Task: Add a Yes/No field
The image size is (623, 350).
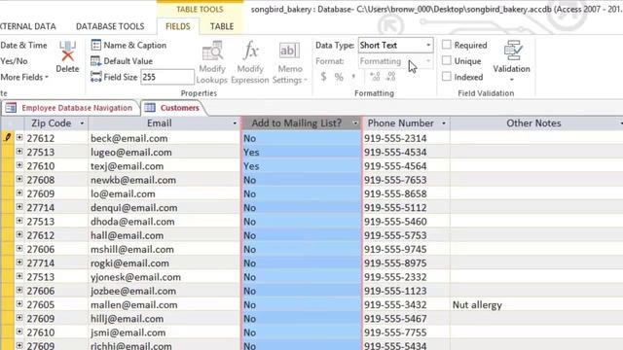Action: [x=14, y=61]
